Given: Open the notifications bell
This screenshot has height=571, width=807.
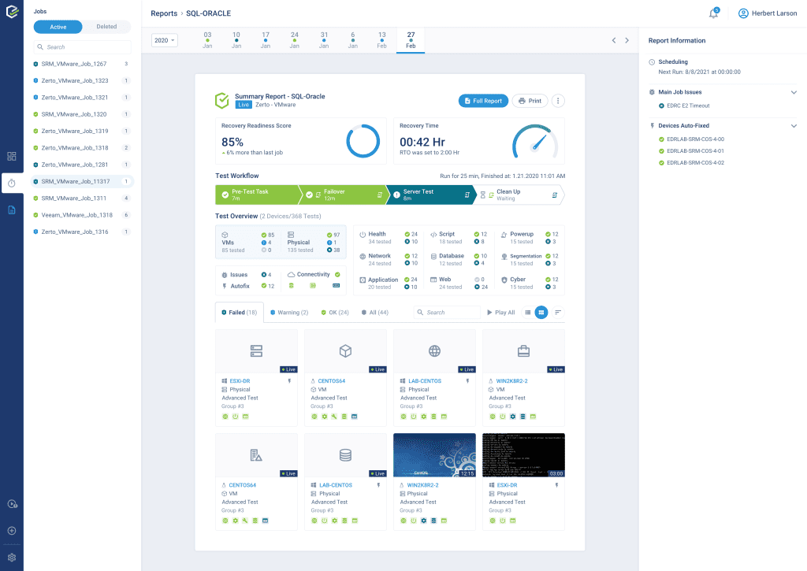Looking at the screenshot, I should click(x=713, y=13).
